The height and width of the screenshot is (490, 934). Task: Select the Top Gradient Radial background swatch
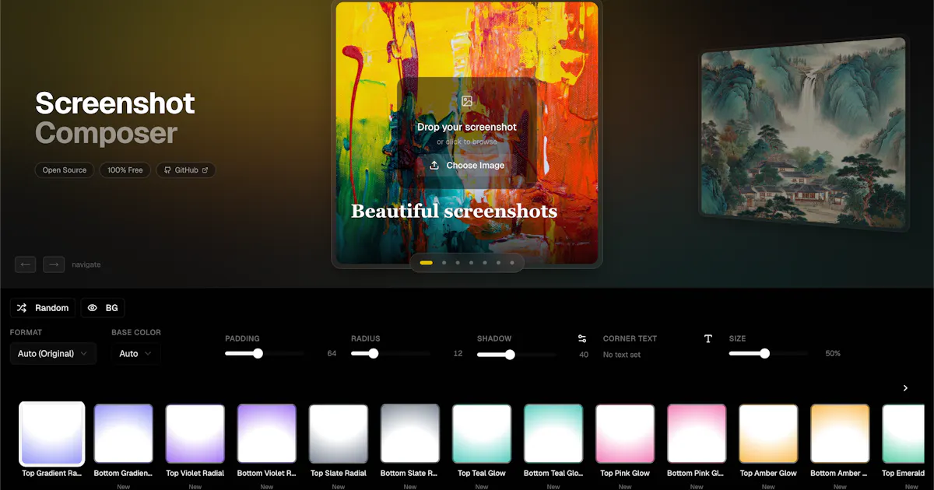(52, 433)
